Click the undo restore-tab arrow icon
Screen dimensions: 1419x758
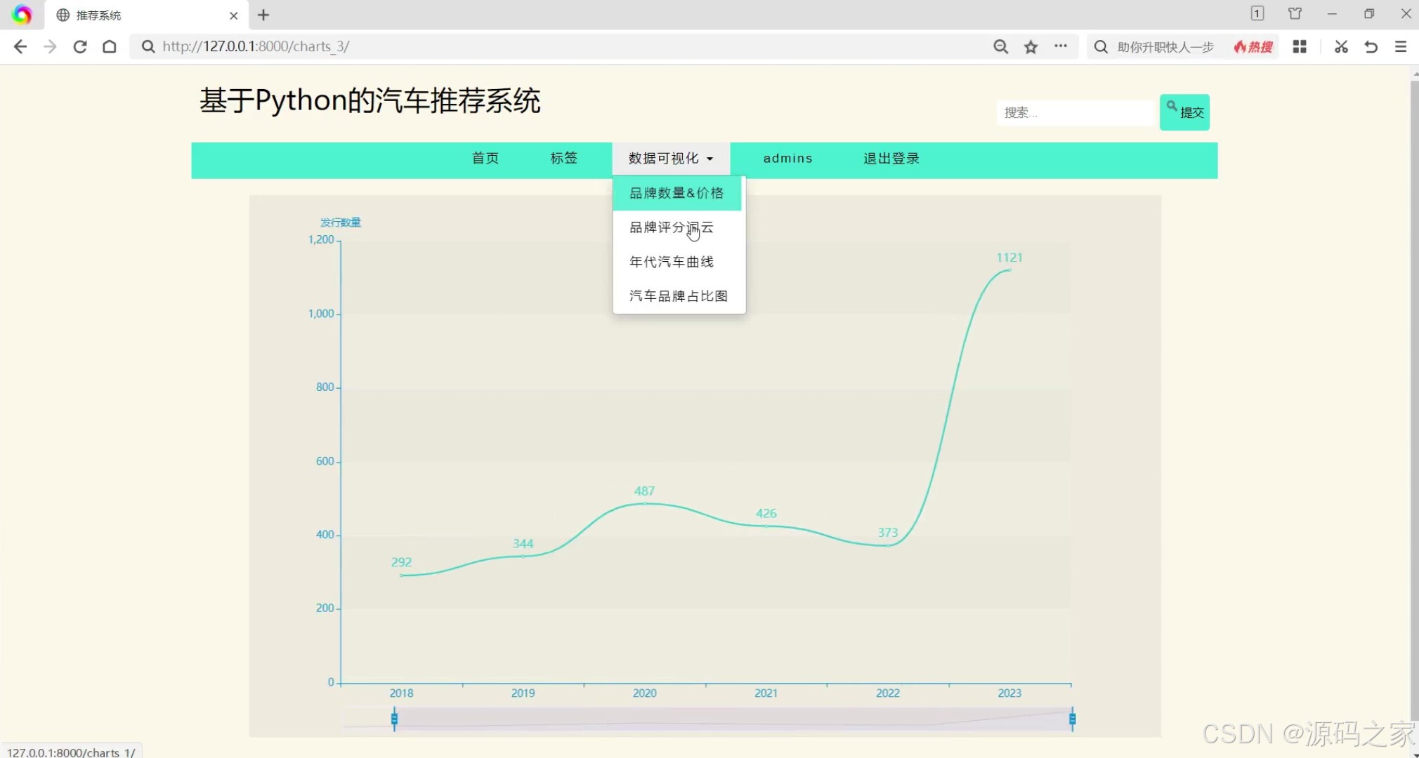tap(1371, 46)
